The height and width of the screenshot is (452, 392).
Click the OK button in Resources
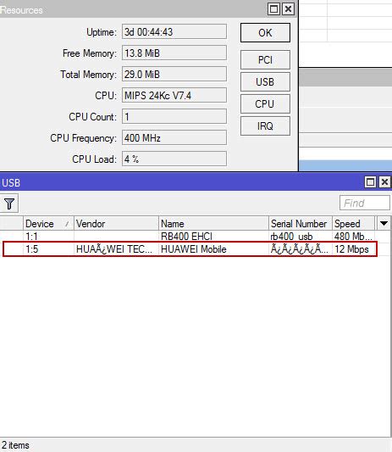point(265,33)
